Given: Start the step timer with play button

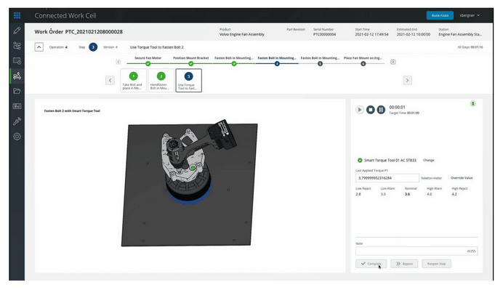Looking at the screenshot, I should (360, 110).
